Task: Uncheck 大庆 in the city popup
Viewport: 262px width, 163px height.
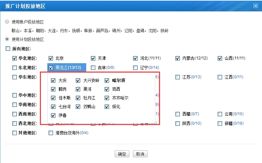Action: pyautogui.click(x=53, y=80)
